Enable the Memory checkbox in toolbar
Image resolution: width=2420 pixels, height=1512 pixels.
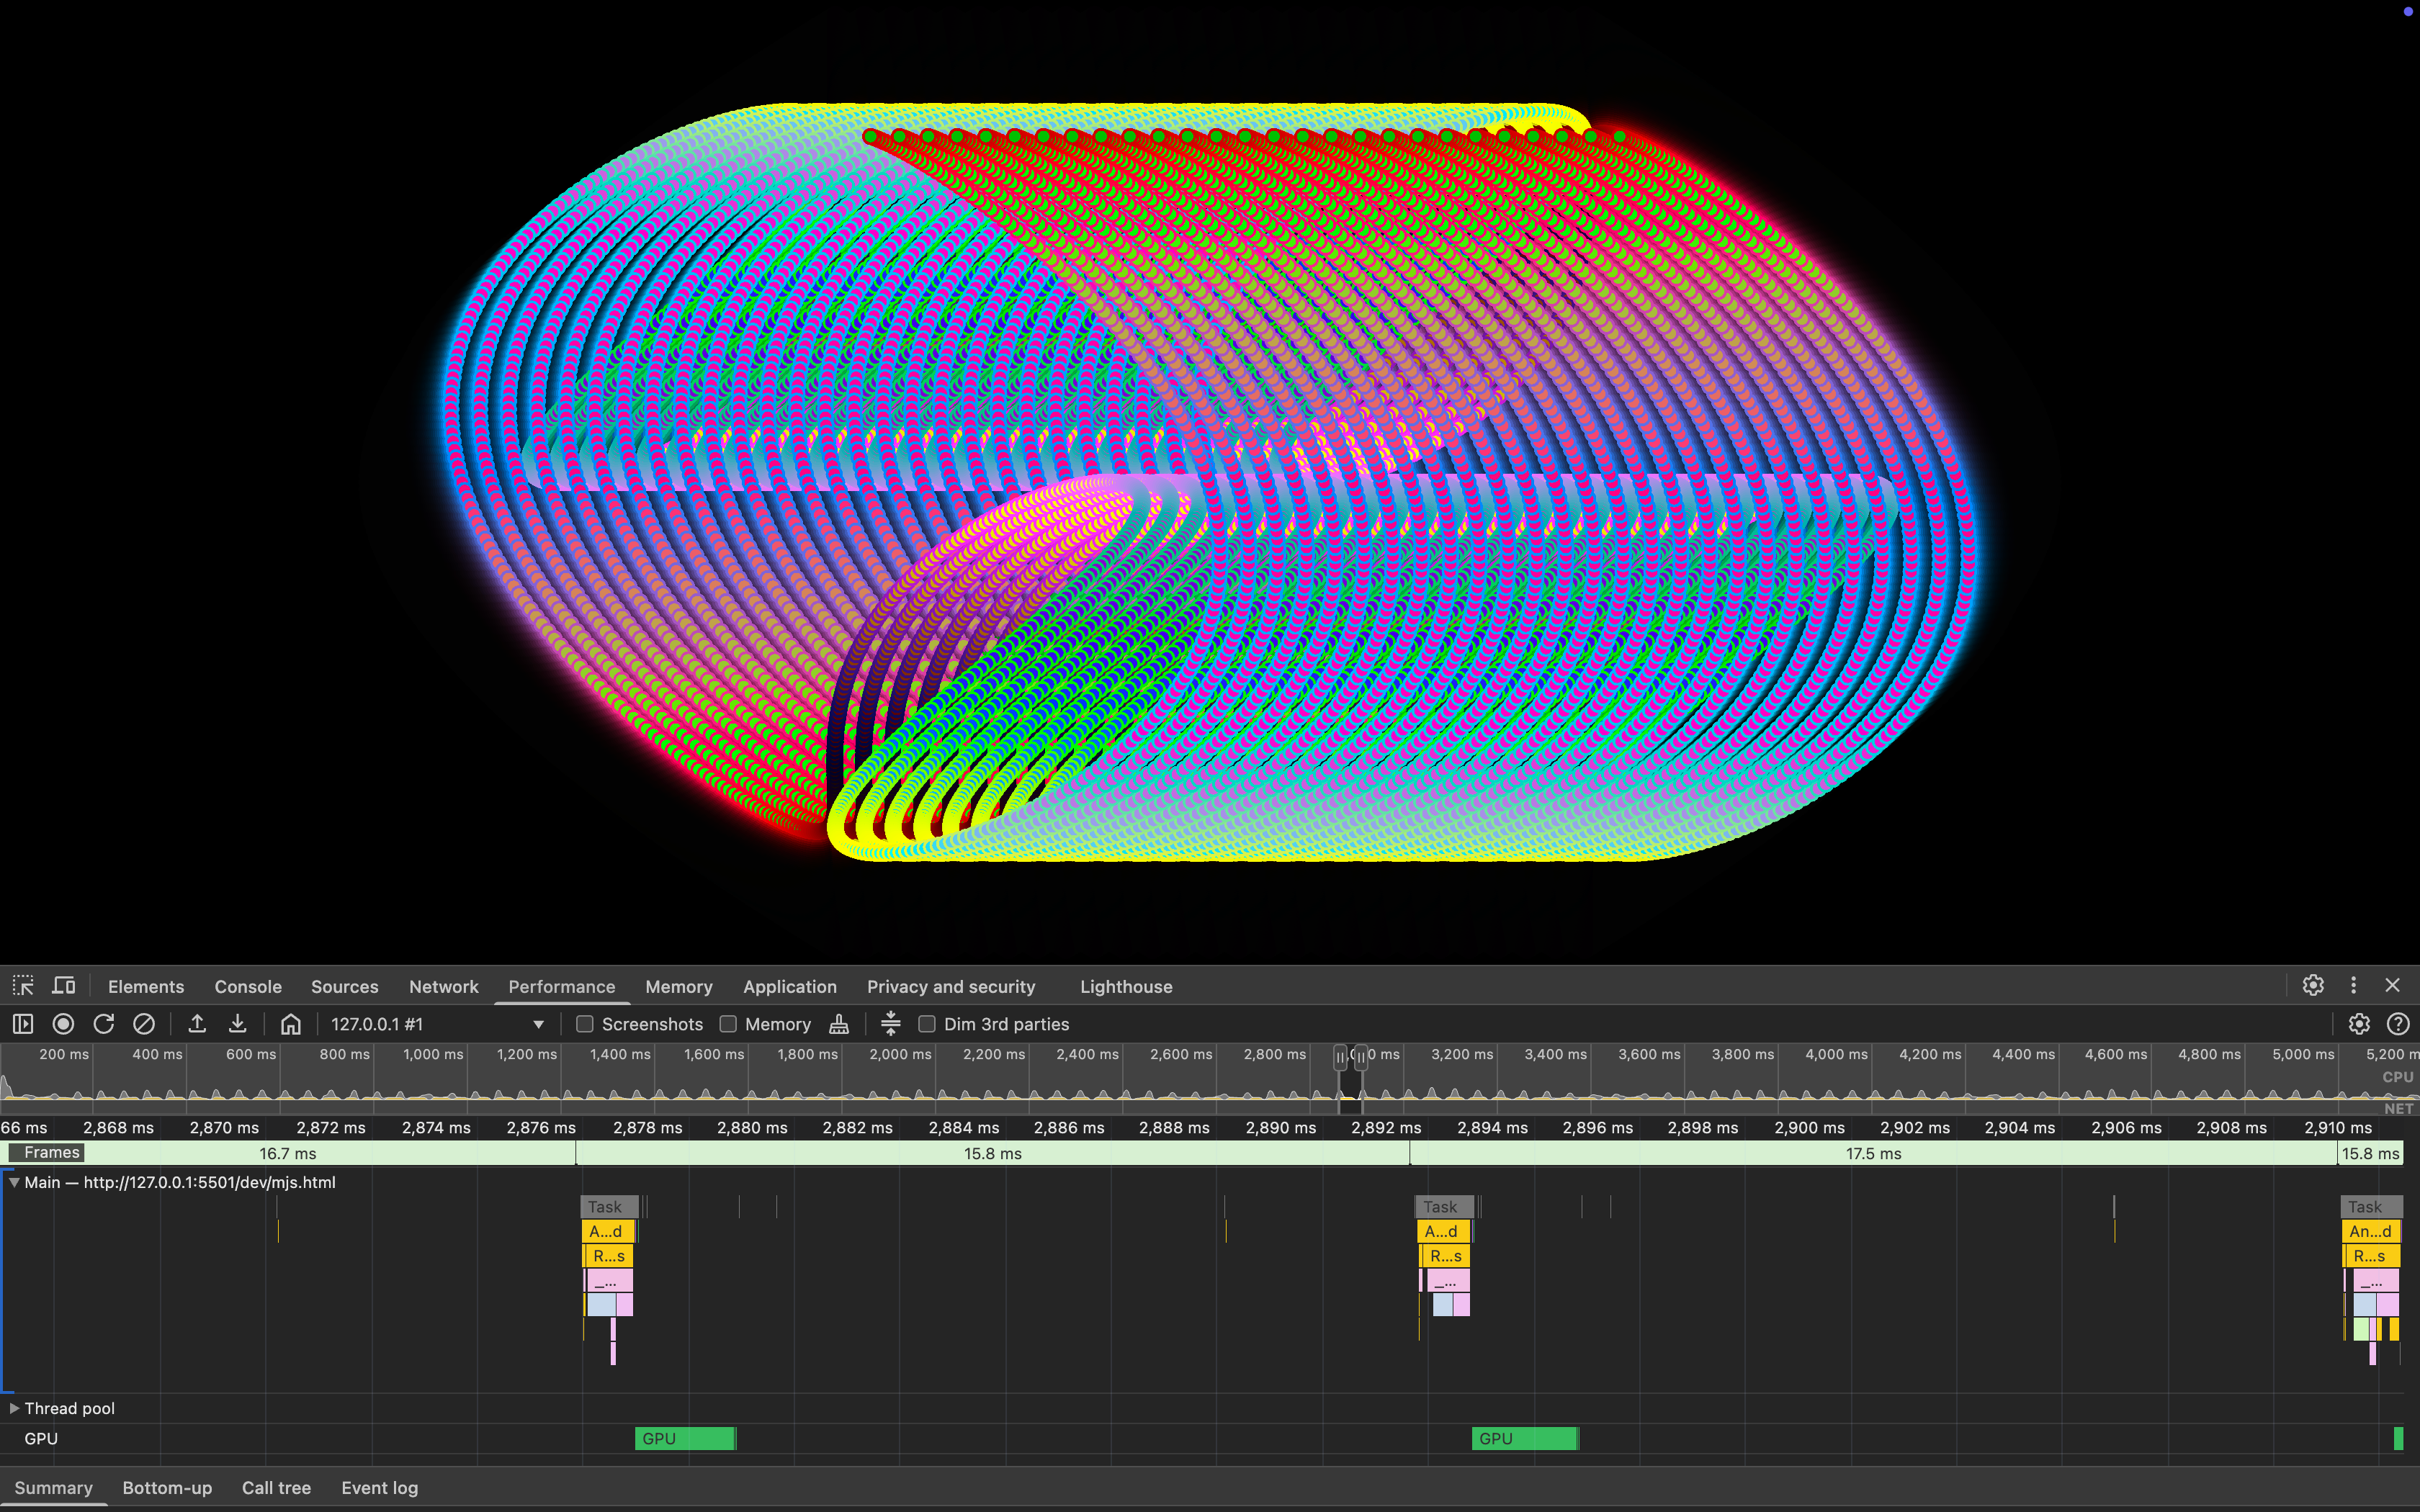tap(729, 1024)
